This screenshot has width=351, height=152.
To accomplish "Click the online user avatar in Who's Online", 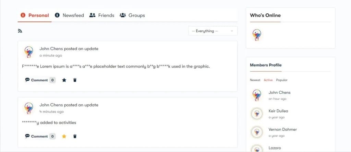I will coord(257,35).
